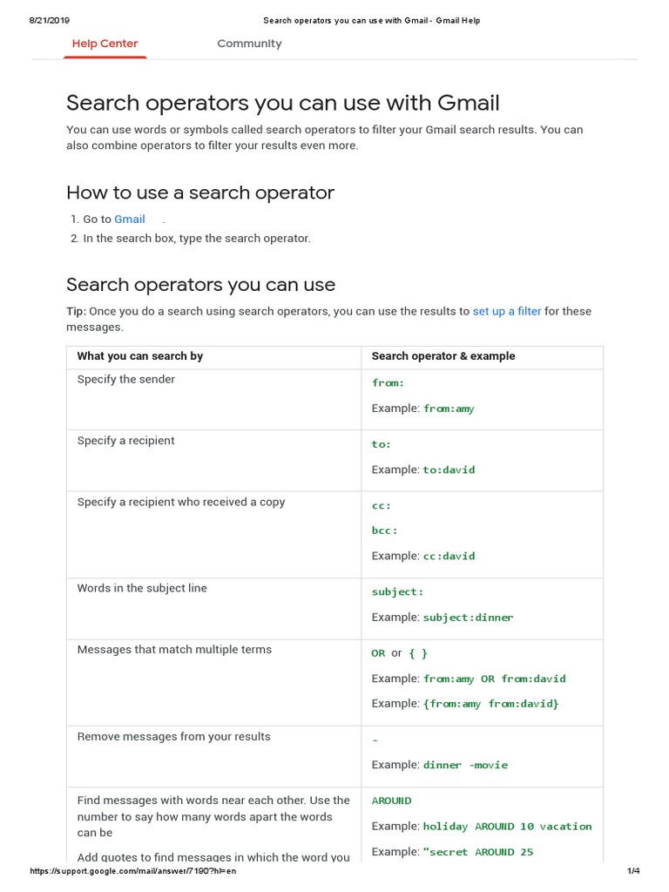
Task: Switch to the Community tab
Action: (x=249, y=44)
